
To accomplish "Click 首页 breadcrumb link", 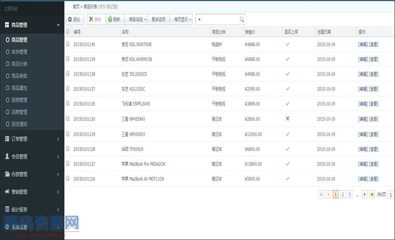I will tap(76, 7).
